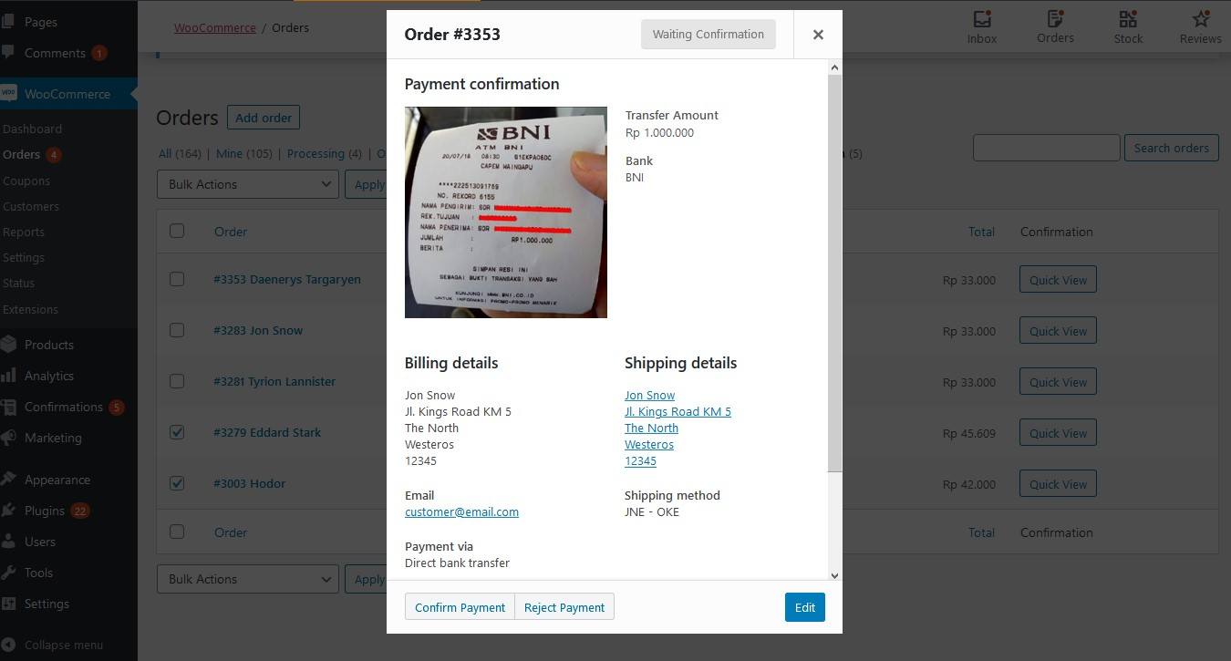Click the Jl. Kings Road KM 5 shipping link
The height and width of the screenshot is (661, 1231).
click(x=678, y=411)
